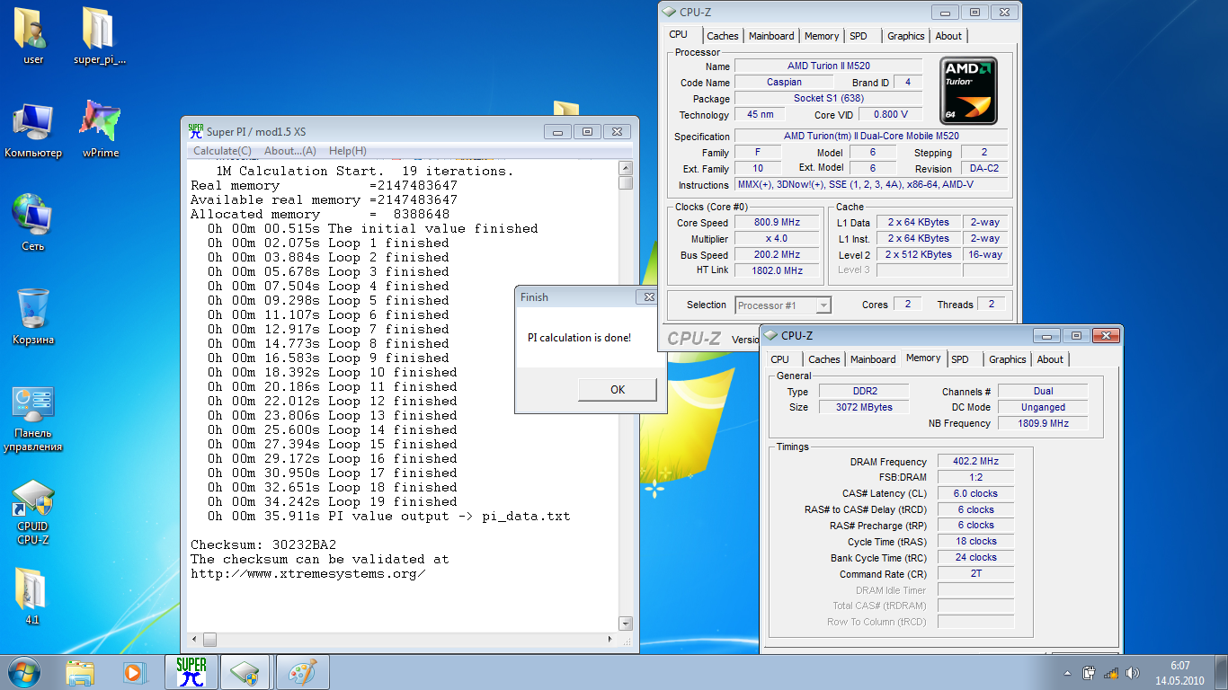Select CPU tab in lower CPU-Z window
This screenshot has height=690, width=1228.
tap(780, 359)
